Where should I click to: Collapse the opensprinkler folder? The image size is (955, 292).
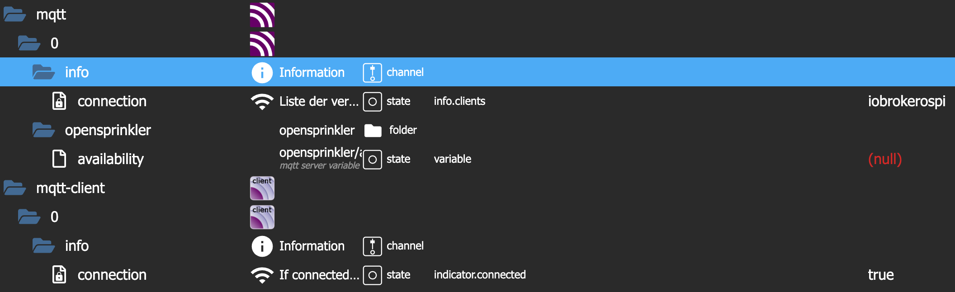pos(43,130)
